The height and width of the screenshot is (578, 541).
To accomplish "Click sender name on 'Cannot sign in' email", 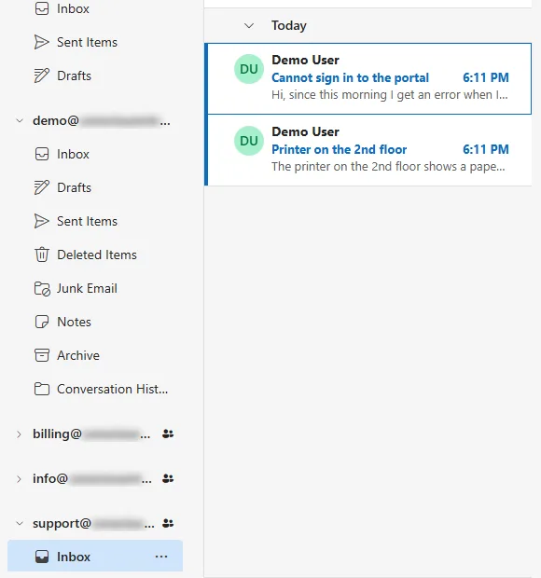I will click(305, 60).
